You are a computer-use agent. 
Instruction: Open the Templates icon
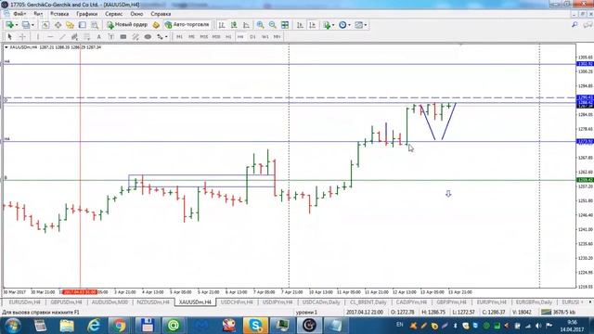tap(358, 25)
